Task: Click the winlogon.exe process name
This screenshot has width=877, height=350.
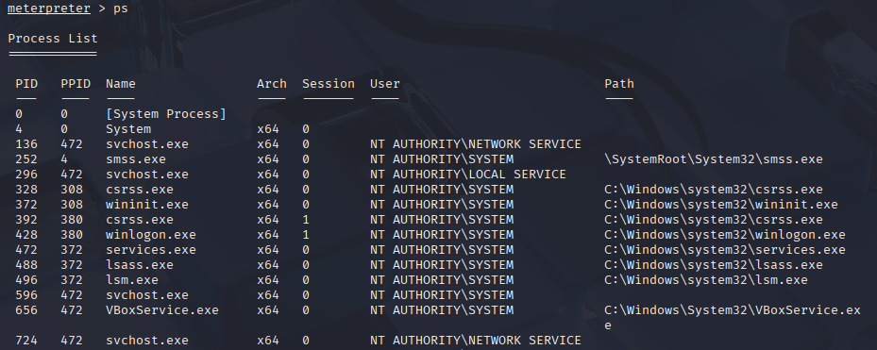Action: [x=151, y=235]
